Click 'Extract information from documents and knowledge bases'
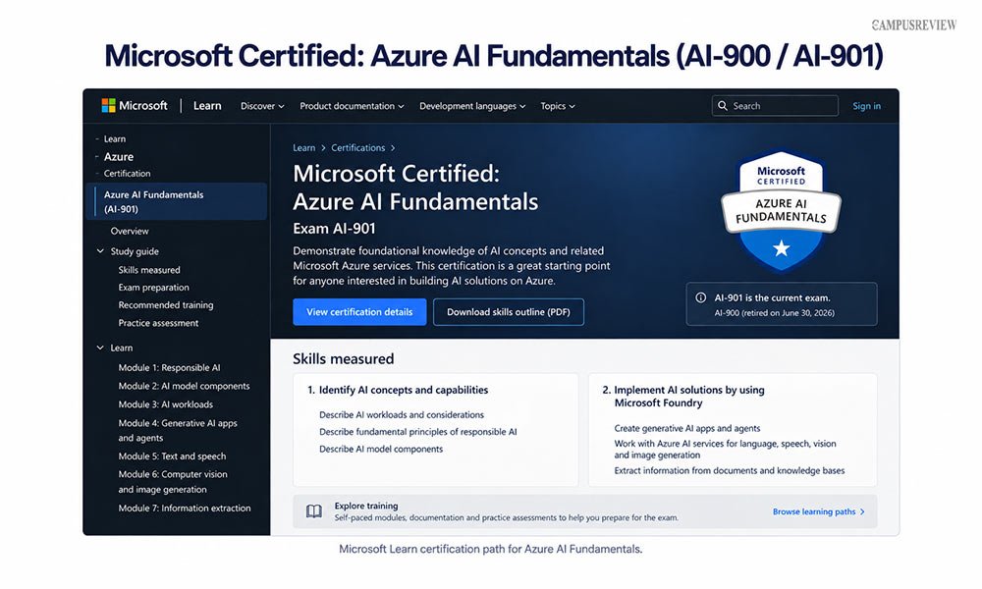Viewport: 982px width, 589px height. (x=729, y=470)
